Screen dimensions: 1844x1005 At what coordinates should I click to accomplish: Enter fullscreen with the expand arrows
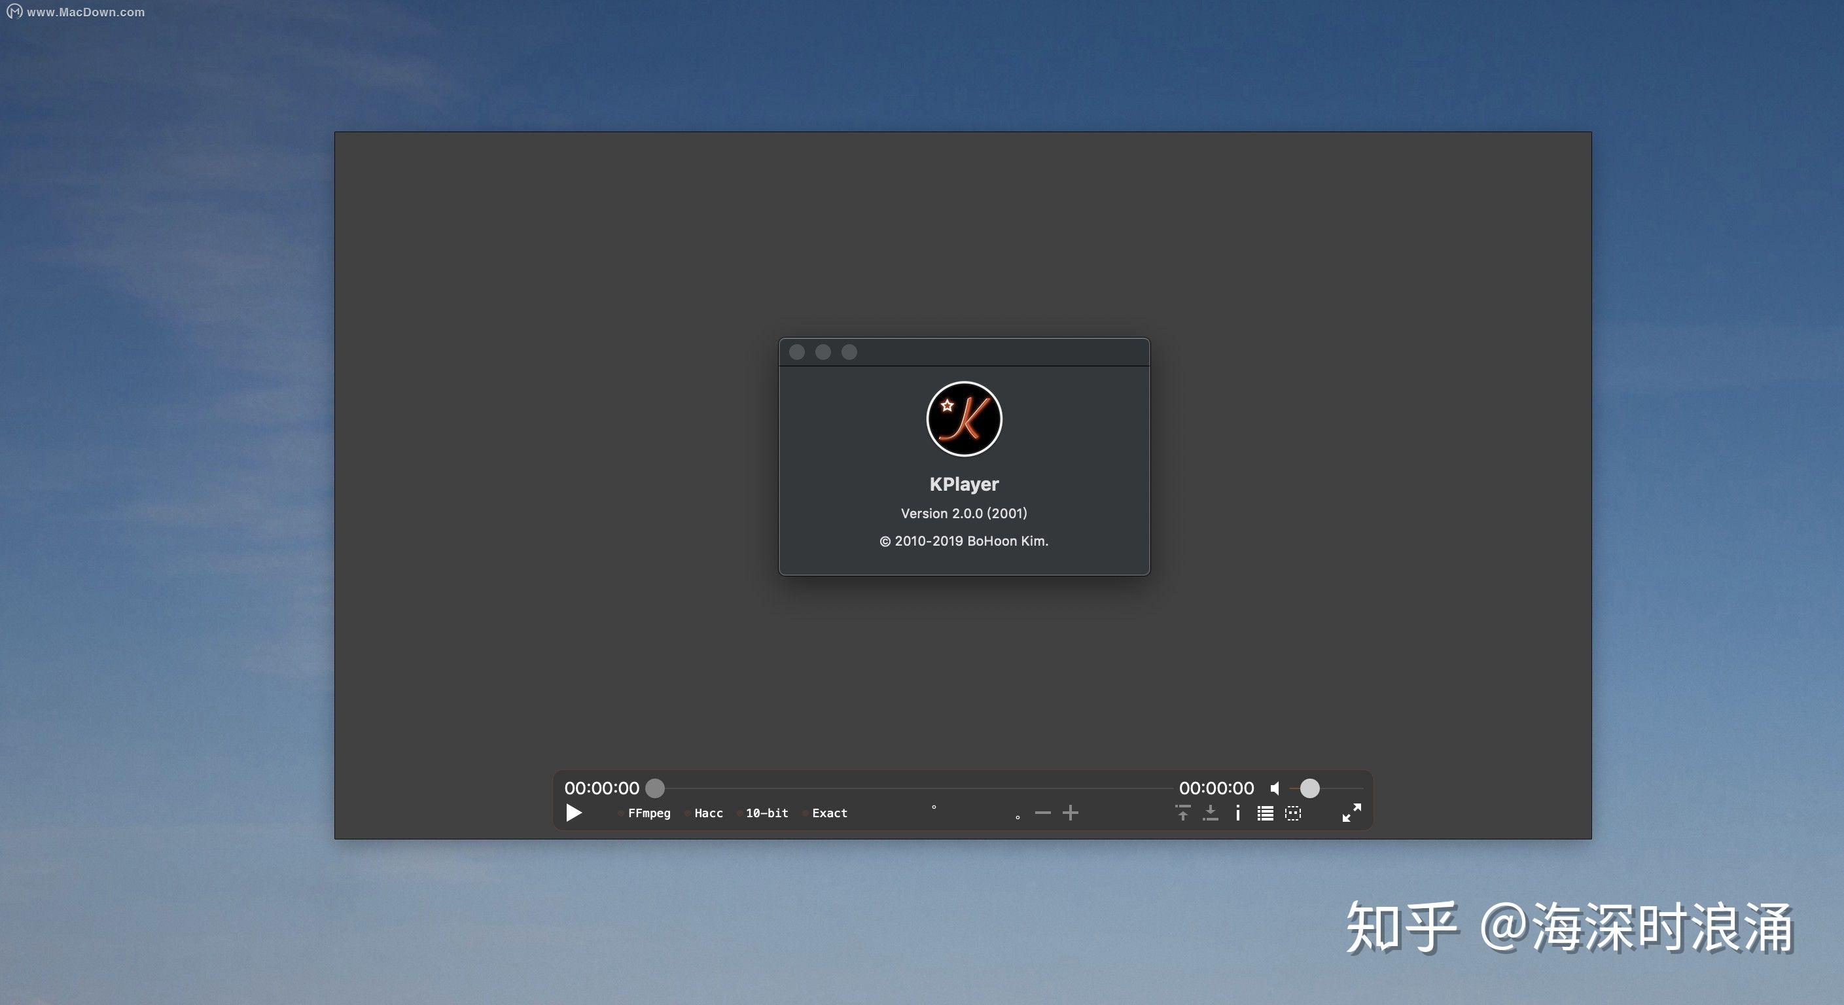pyautogui.click(x=1351, y=813)
